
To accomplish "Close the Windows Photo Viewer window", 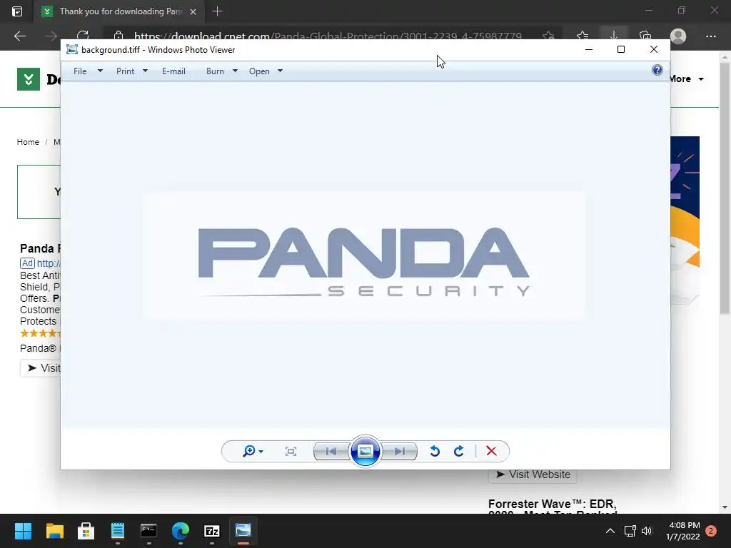I will click(x=654, y=49).
